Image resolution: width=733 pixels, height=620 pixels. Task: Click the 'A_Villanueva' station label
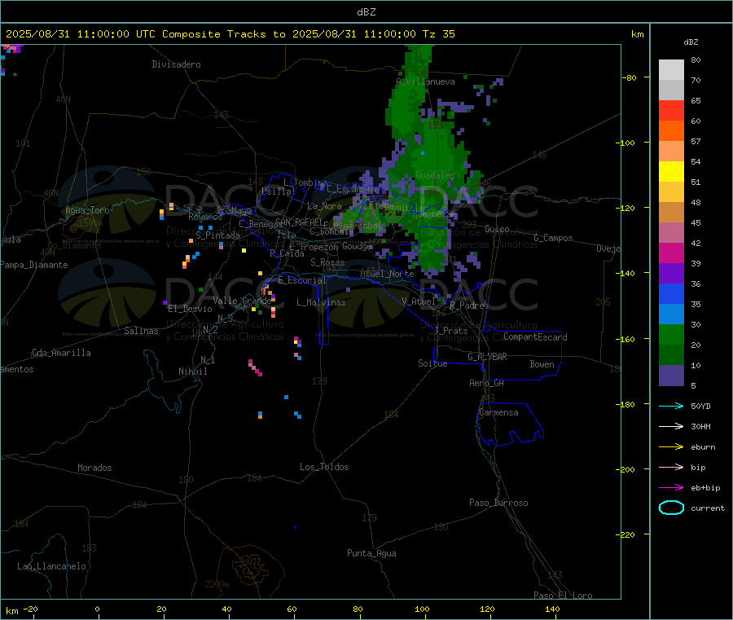(425, 81)
